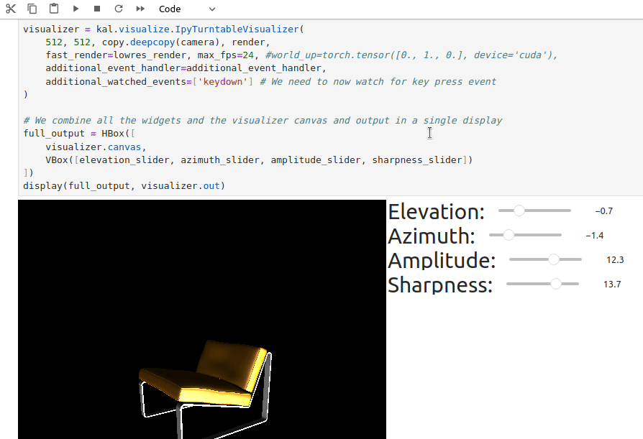643x439 pixels.
Task: Open the Code cell type dropdown
Action: (186, 9)
